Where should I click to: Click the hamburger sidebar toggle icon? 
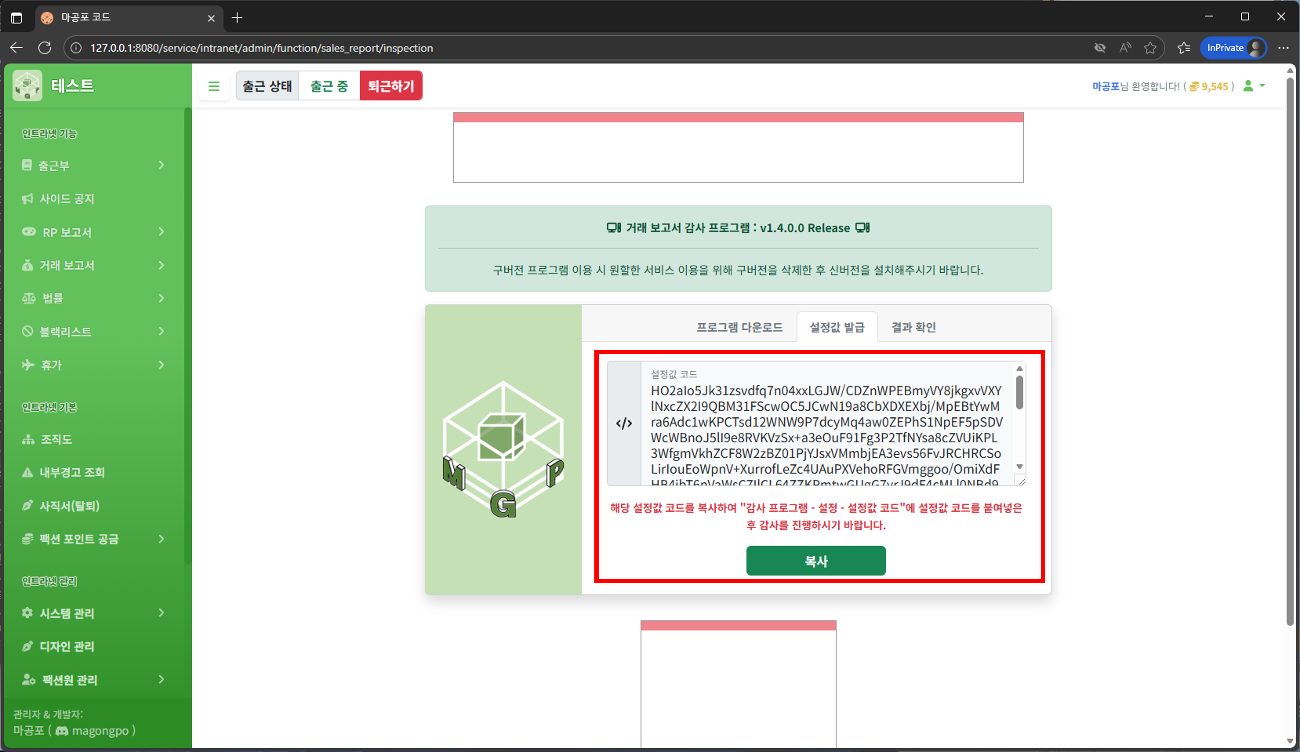[x=214, y=86]
